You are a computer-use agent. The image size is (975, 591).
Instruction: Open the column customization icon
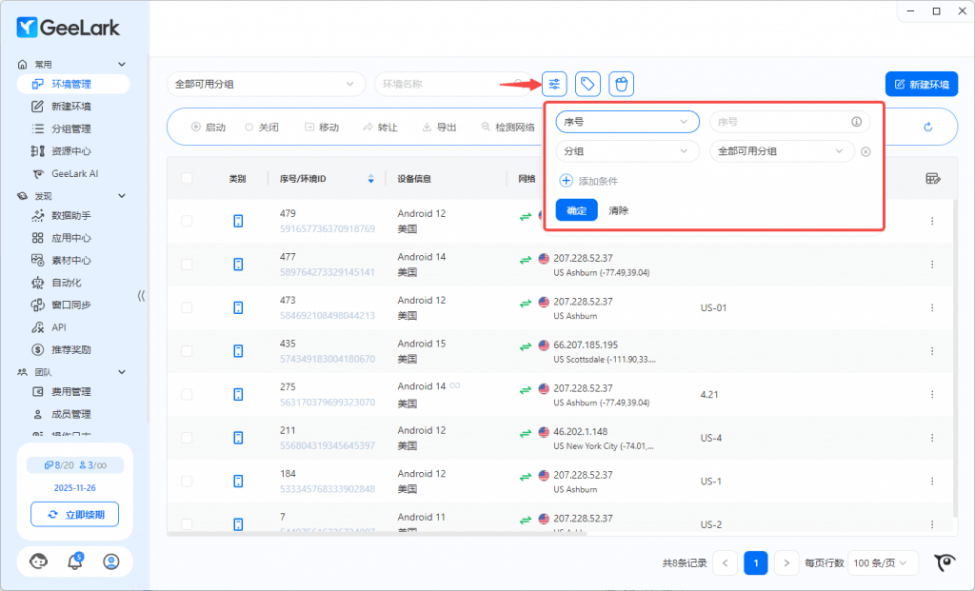[932, 178]
